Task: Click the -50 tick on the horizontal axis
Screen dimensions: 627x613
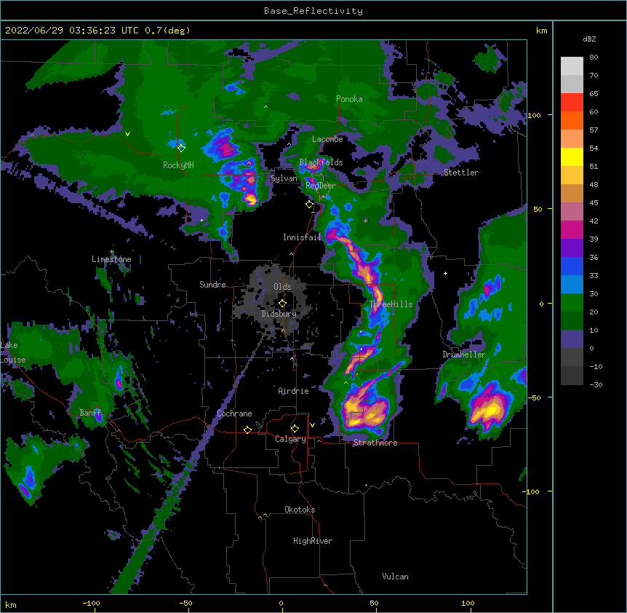Action: point(185,603)
